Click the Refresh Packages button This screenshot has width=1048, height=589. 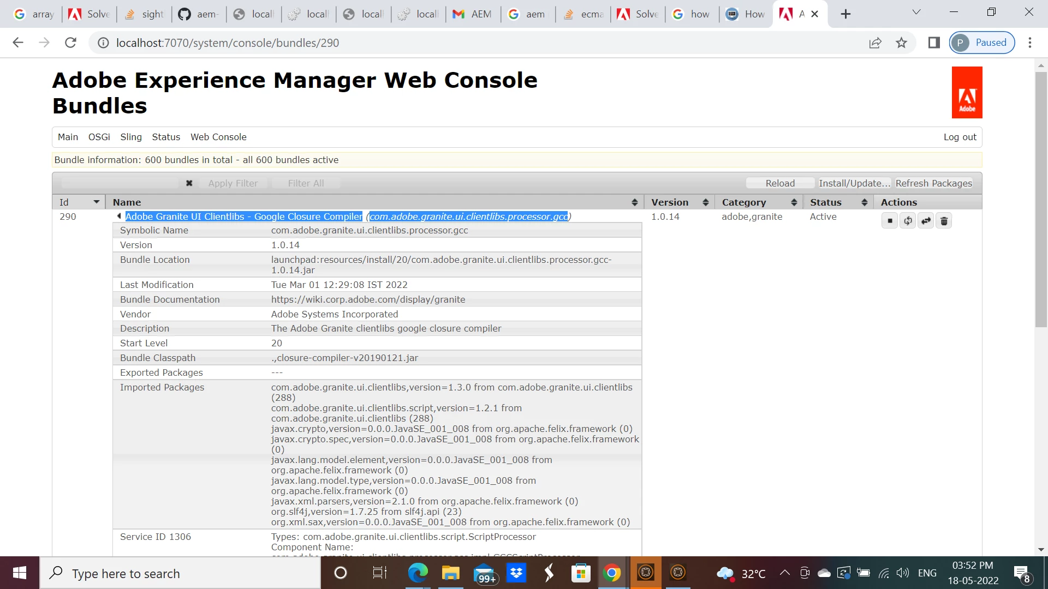pyautogui.click(x=933, y=183)
